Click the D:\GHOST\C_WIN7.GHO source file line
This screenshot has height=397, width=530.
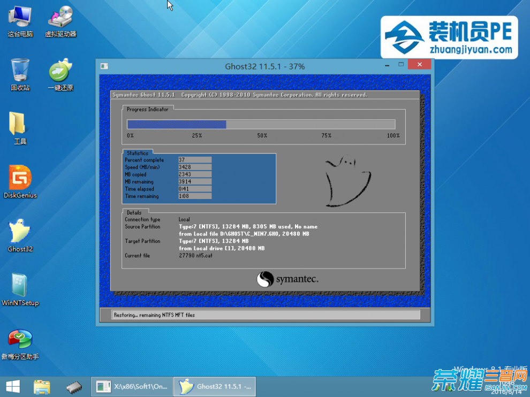[244, 234]
